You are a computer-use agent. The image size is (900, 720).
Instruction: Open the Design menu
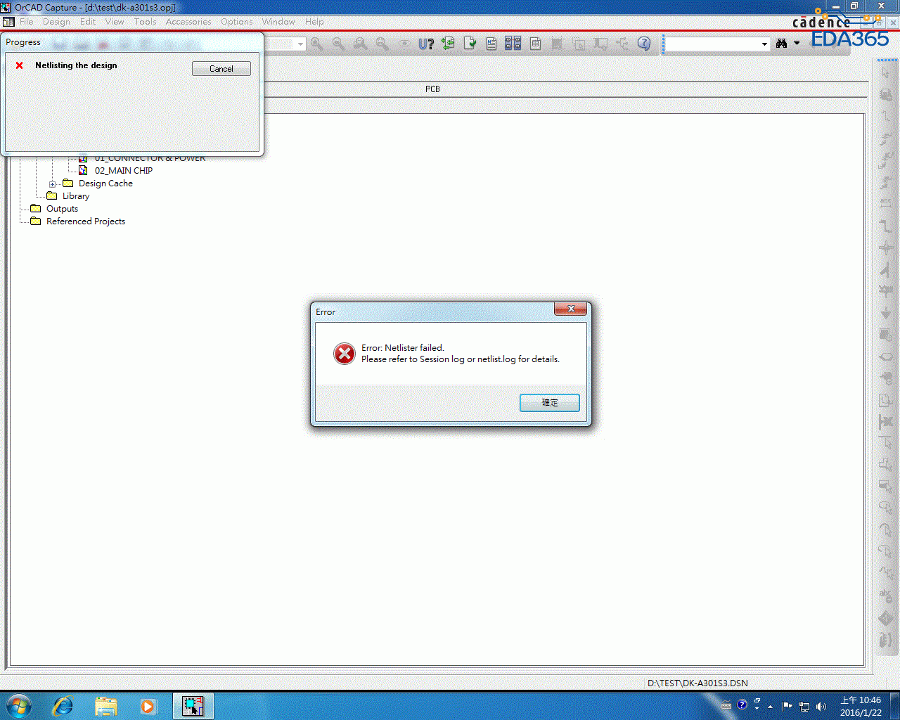56,22
